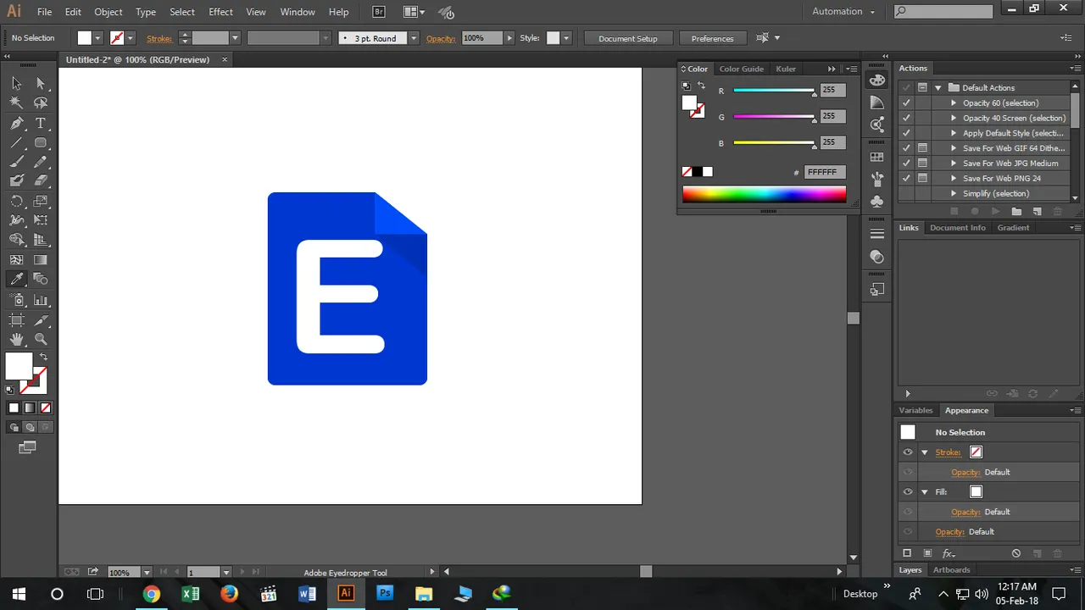This screenshot has height=610, width=1085.
Task: Click the large white Fill swatch in toolbox
Action: pos(19,366)
